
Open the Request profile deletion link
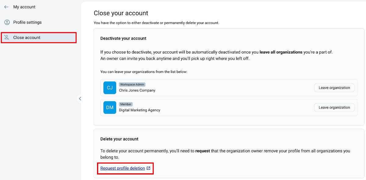pyautogui.click(x=122, y=168)
